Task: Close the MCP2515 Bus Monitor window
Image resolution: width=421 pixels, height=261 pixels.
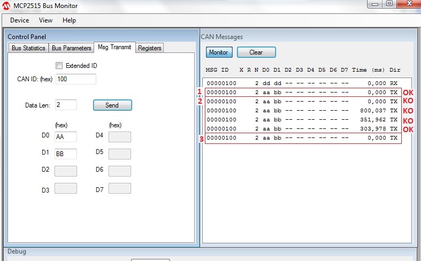Action: 409,4
